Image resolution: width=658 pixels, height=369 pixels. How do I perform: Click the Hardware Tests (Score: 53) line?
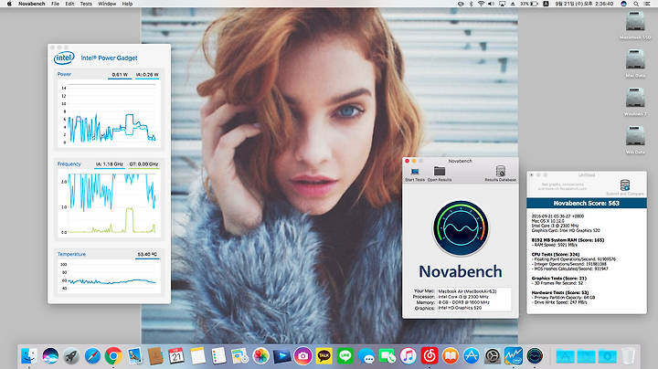[560, 292]
